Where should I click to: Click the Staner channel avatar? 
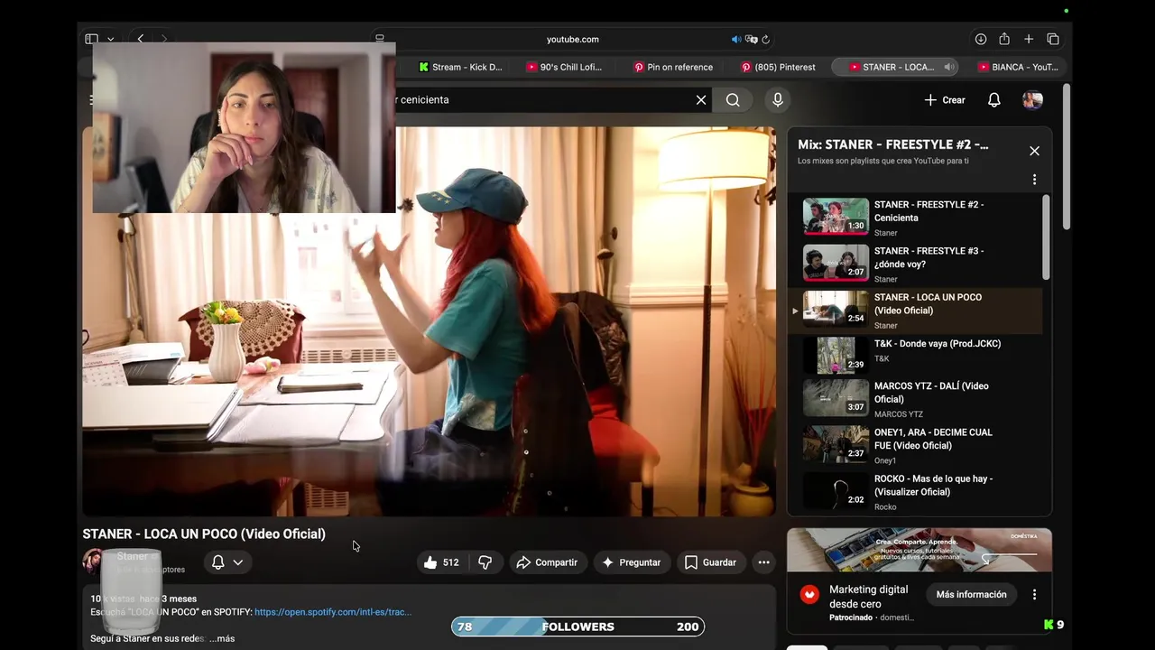click(93, 562)
